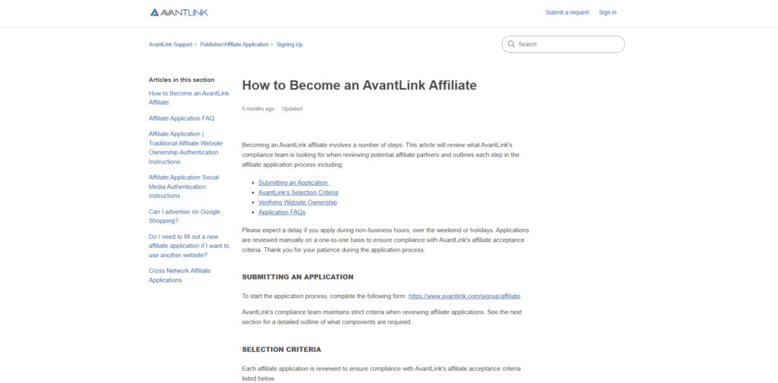Open Traditional Affiliate Website Ownership Authentication article
This screenshot has height=383, width=778.
coord(185,148)
